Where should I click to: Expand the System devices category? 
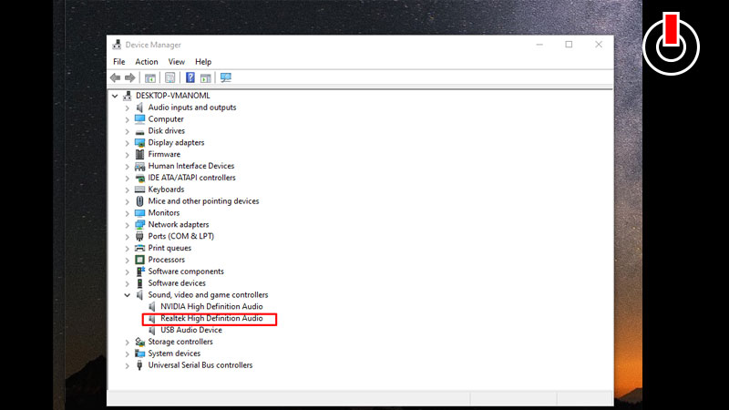(x=127, y=354)
